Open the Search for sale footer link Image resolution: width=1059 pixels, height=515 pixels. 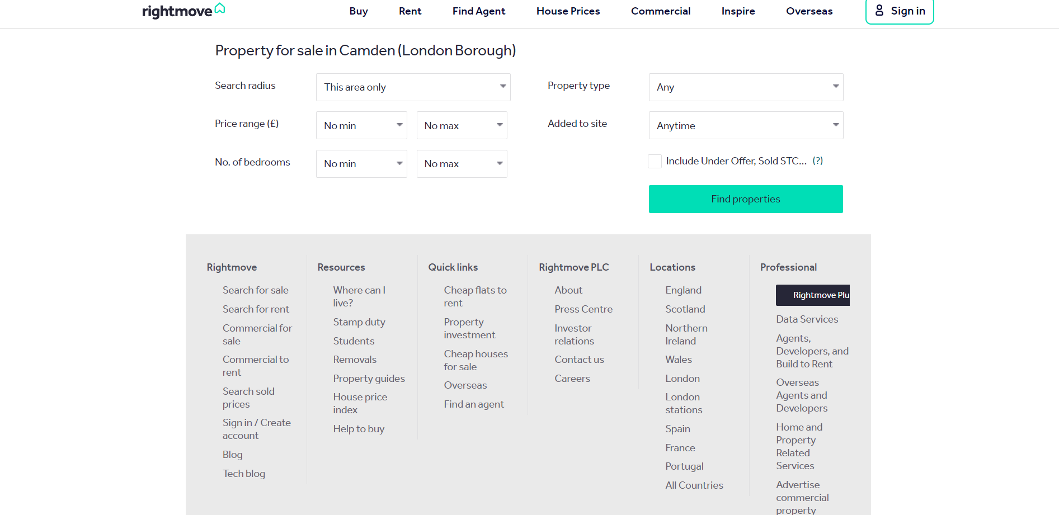pos(256,290)
